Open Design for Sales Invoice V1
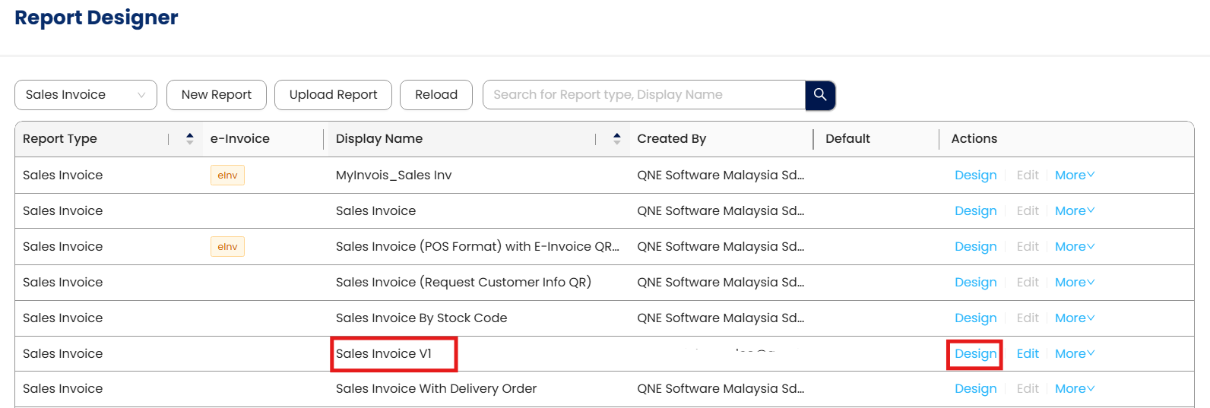This screenshot has width=1210, height=408. point(975,354)
